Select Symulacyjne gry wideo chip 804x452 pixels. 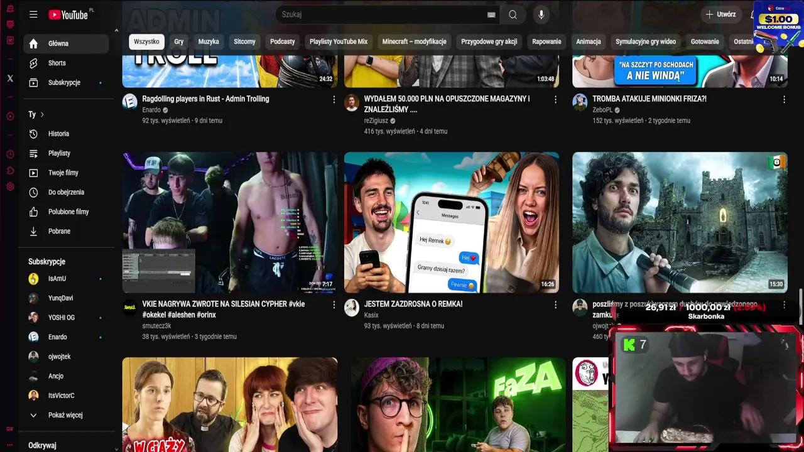646,41
